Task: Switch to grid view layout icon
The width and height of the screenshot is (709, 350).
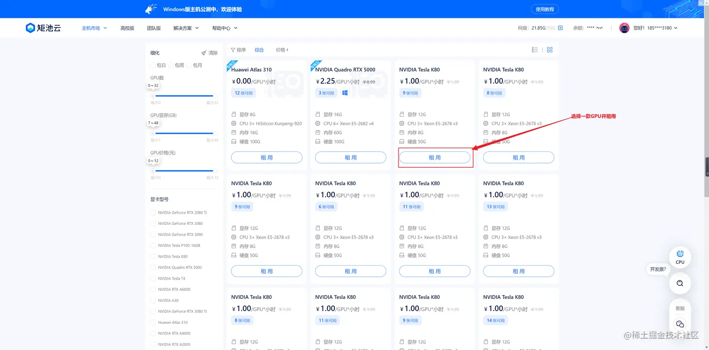Action: point(550,50)
